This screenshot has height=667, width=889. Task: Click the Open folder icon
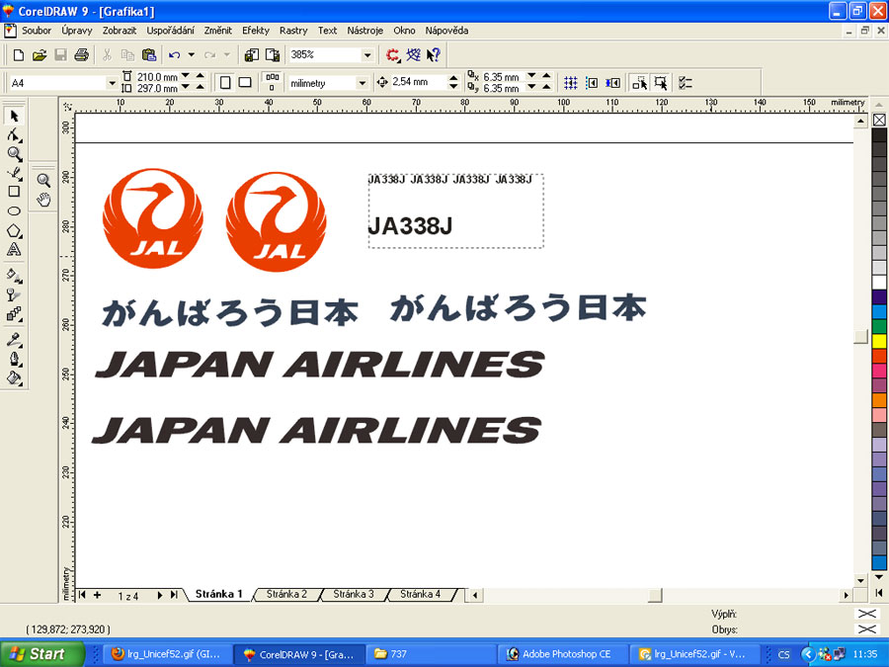click(40, 55)
